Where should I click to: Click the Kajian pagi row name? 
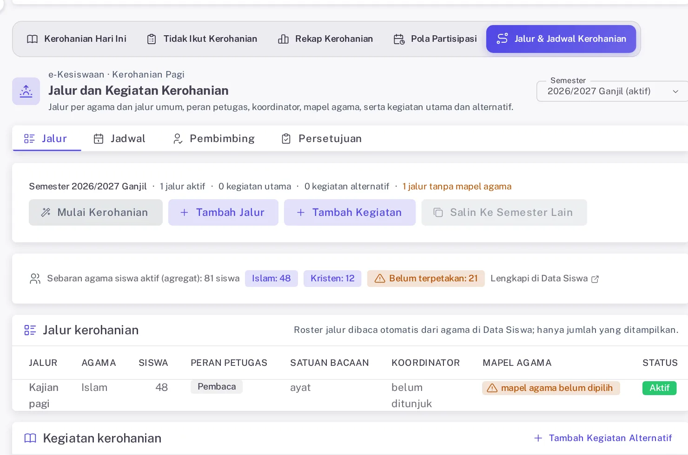click(44, 396)
